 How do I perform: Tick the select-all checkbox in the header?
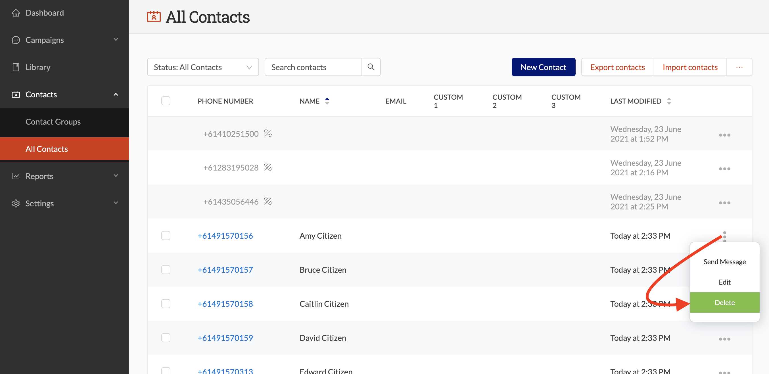tap(166, 101)
